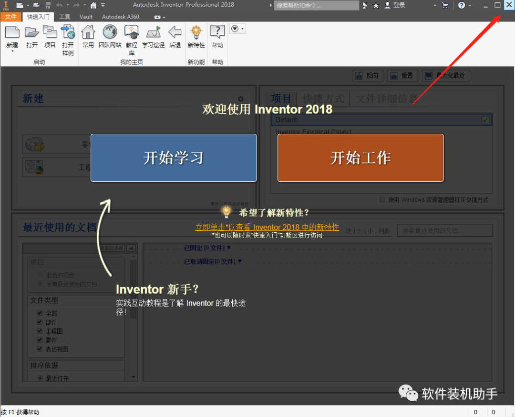Open the Redo history dropdown arrow
The image size is (515, 417).
[x=85, y=6]
